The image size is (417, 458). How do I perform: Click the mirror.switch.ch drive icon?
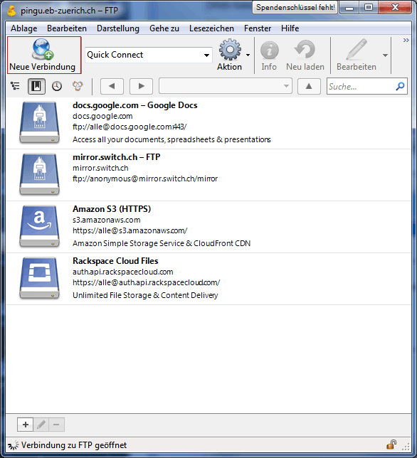click(x=39, y=174)
